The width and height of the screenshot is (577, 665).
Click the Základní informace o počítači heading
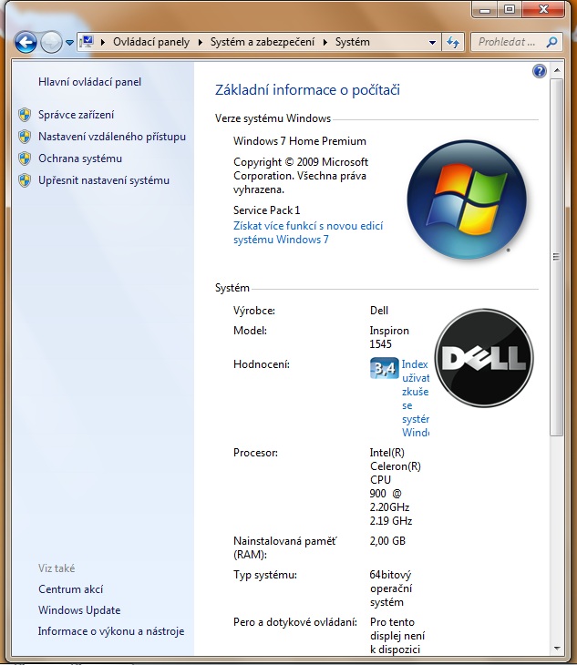(307, 90)
